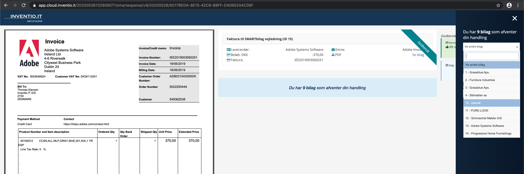Screen dimensions: 524x174
Task: Click the Customer VAT No DK26112001
Action: pyautogui.click(x=89, y=77)
